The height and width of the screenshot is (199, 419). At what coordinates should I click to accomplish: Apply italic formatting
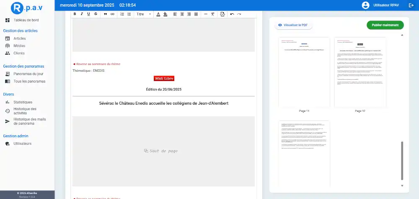point(82,14)
